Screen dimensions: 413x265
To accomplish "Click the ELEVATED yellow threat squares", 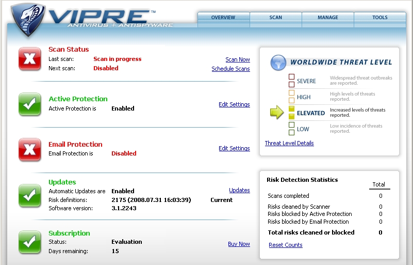I will [x=292, y=113].
